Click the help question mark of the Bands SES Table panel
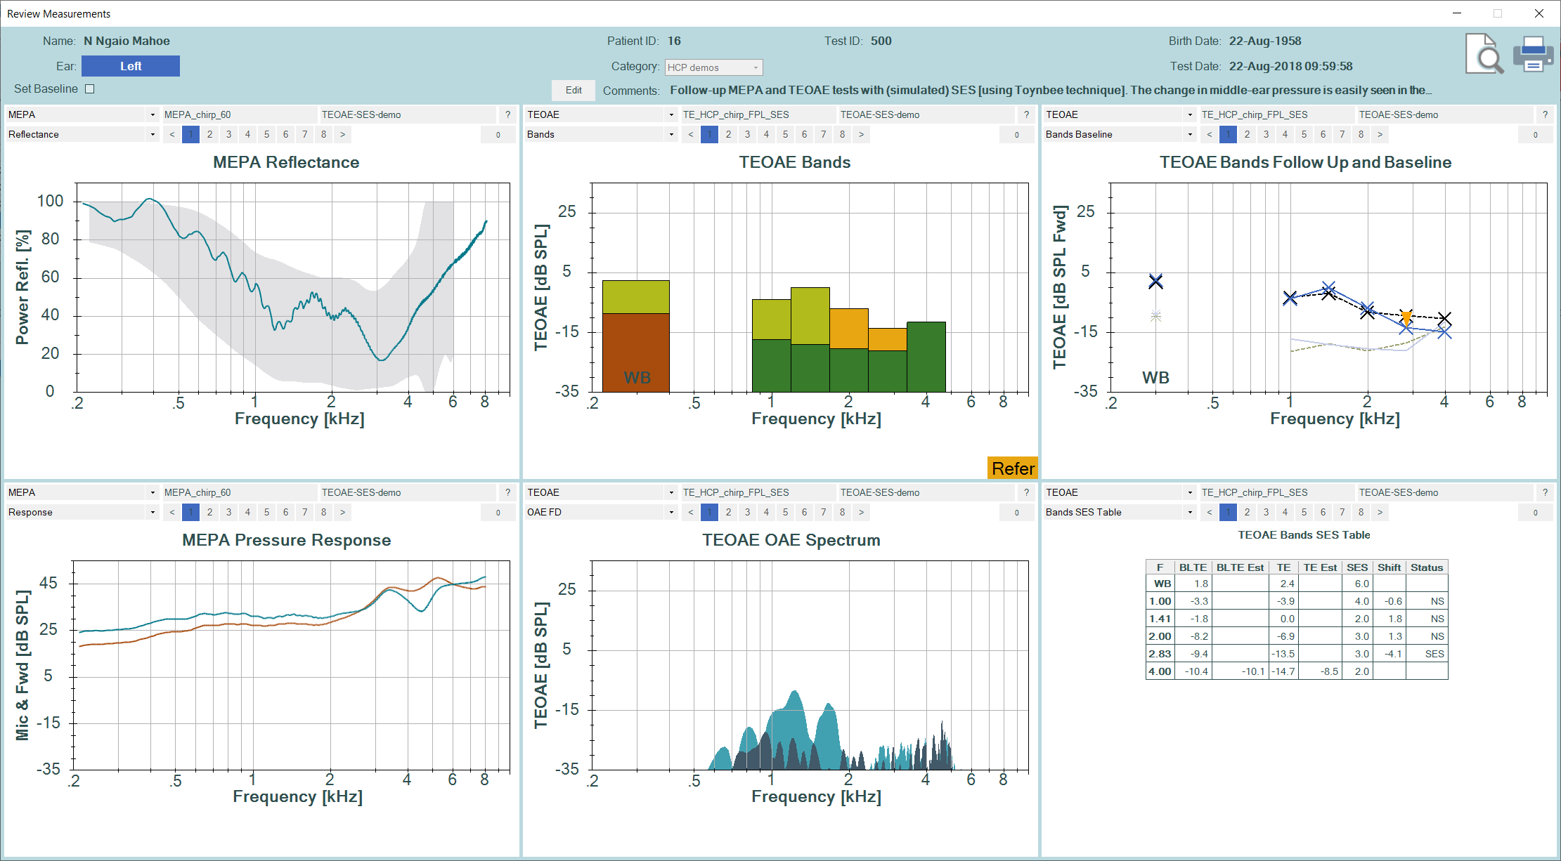1561x861 pixels. click(x=1545, y=492)
